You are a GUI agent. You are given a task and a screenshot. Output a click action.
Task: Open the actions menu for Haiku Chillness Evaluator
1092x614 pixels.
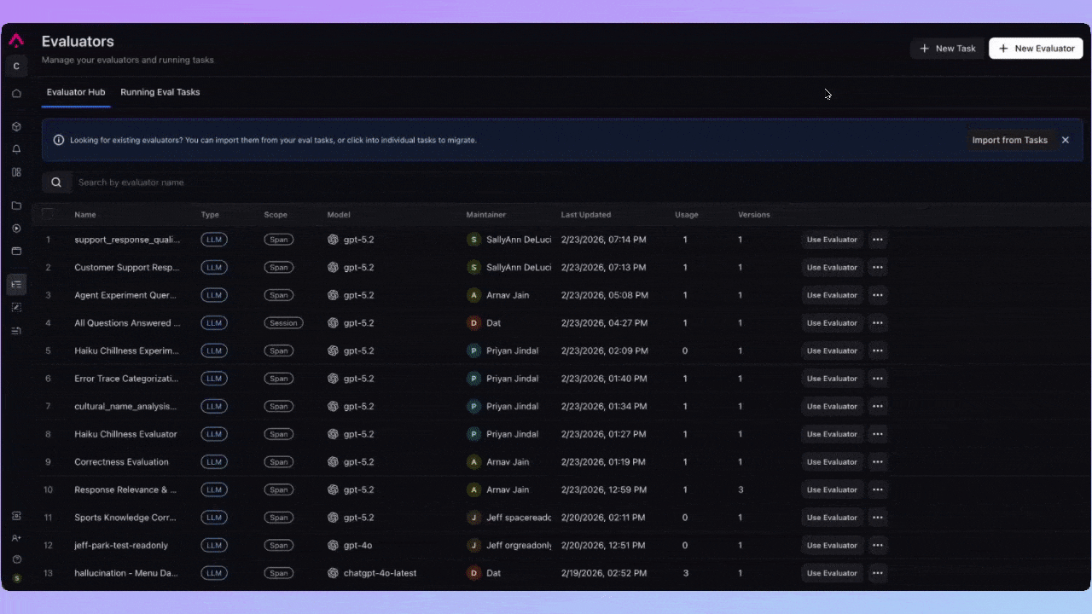click(x=877, y=433)
